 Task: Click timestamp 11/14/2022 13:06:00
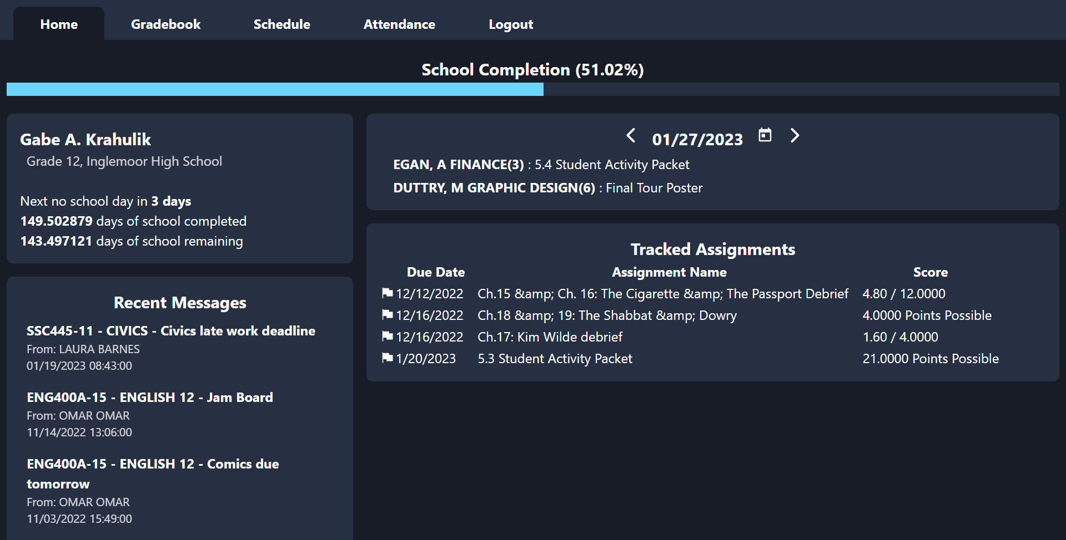[79, 432]
